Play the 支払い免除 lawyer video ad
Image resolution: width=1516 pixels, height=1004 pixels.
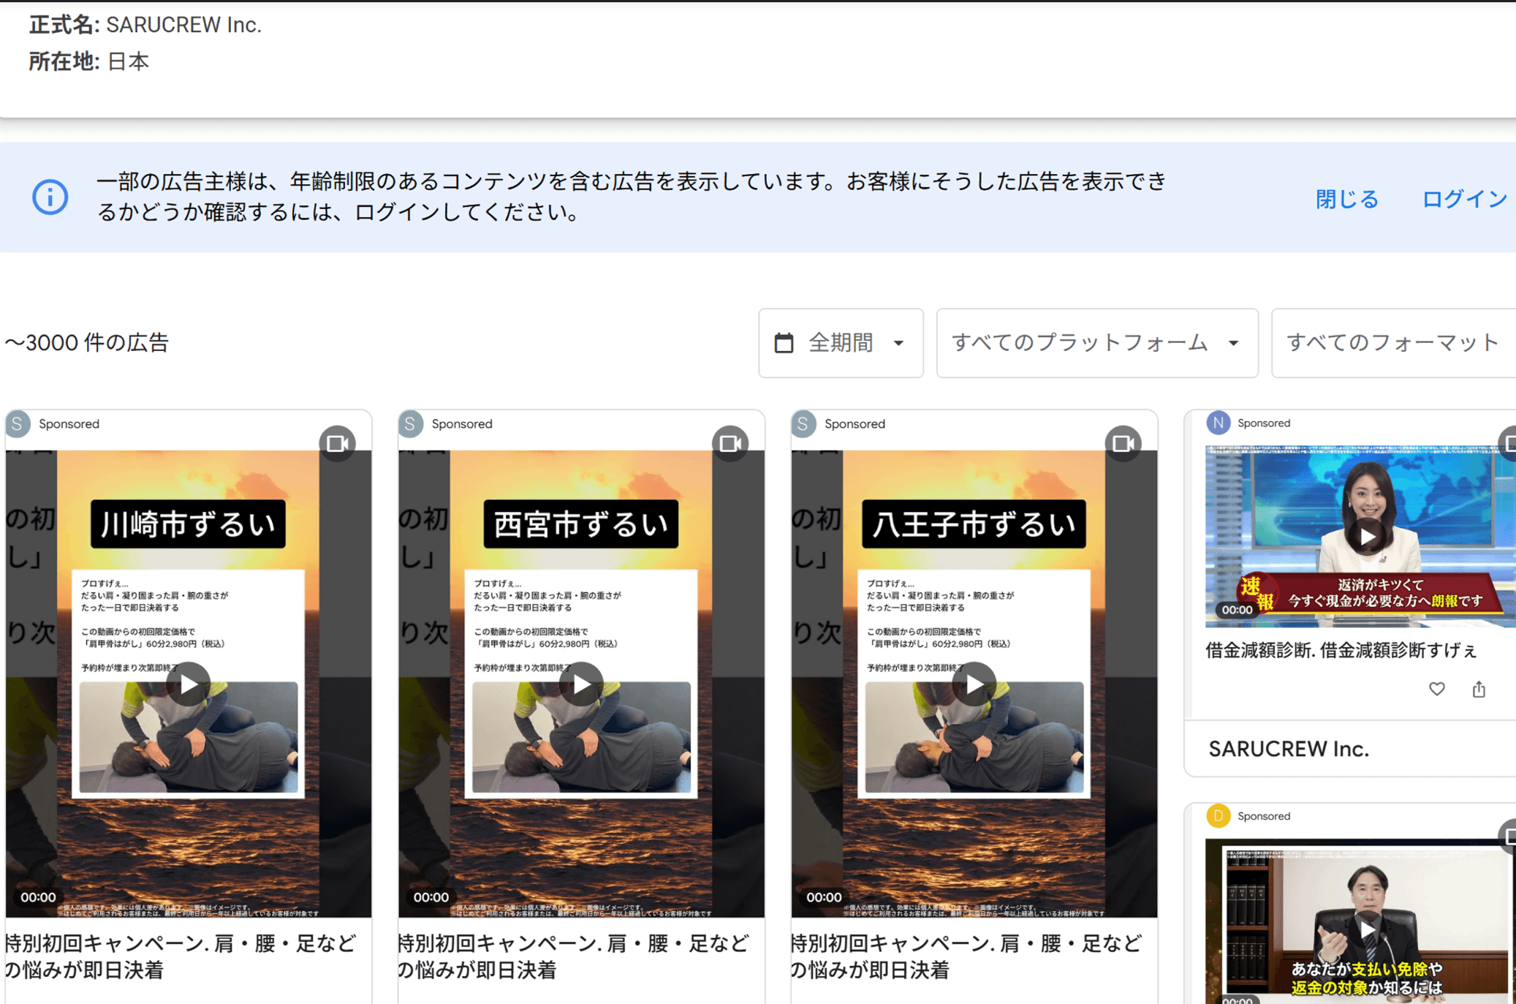click(x=1367, y=929)
